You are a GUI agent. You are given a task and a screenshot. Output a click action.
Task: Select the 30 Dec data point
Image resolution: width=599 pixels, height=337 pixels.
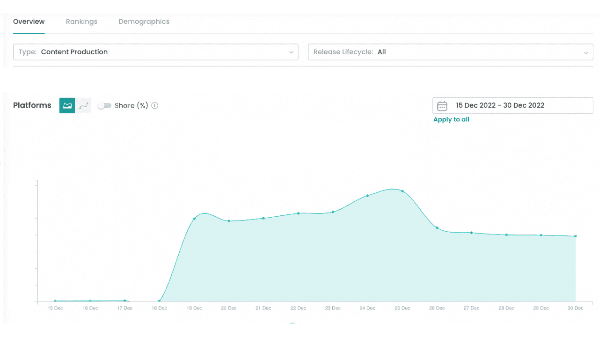click(x=576, y=236)
